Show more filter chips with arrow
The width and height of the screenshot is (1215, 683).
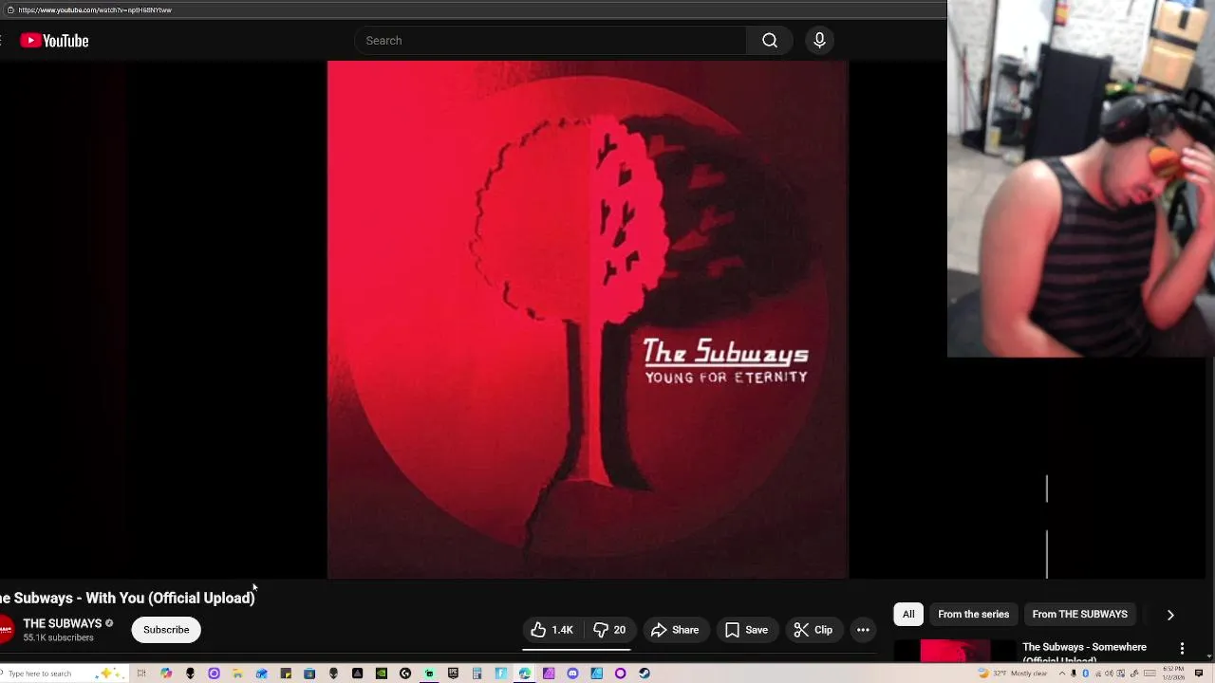tap(1170, 615)
